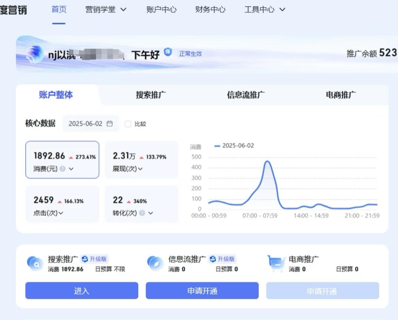Click 21:00 - 21:59 axis label
The height and width of the screenshot is (320, 398).
[362, 216]
